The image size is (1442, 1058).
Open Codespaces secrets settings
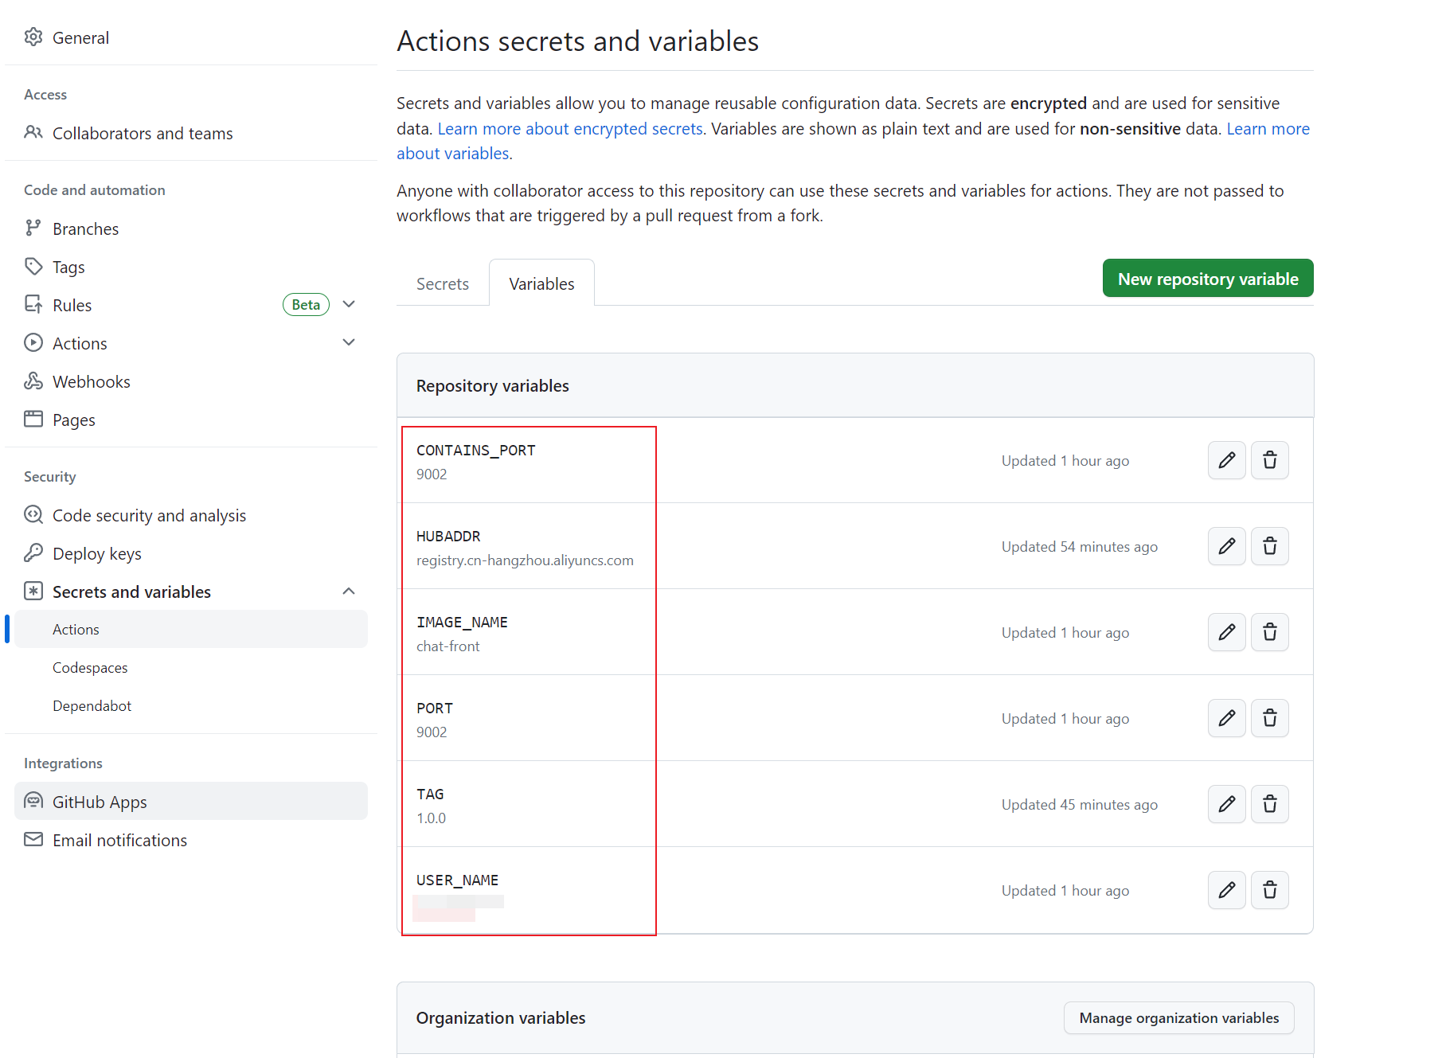[x=191, y=667]
